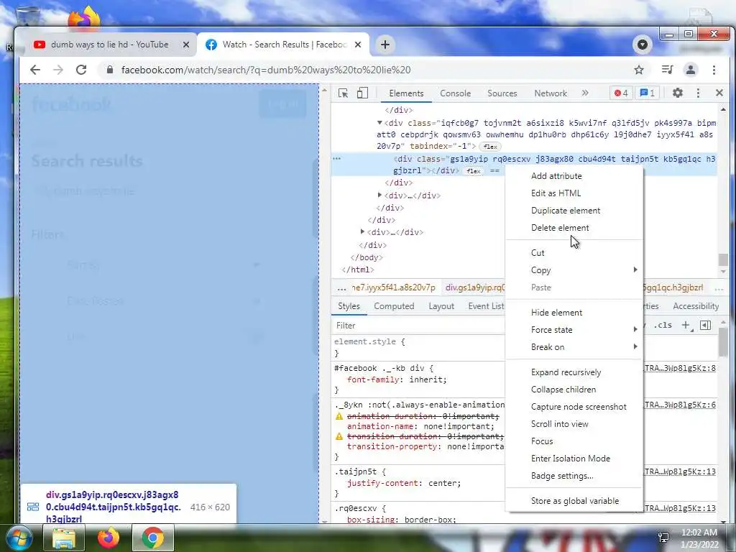Select Cut in the context menu
736x552 pixels.
(574, 253)
